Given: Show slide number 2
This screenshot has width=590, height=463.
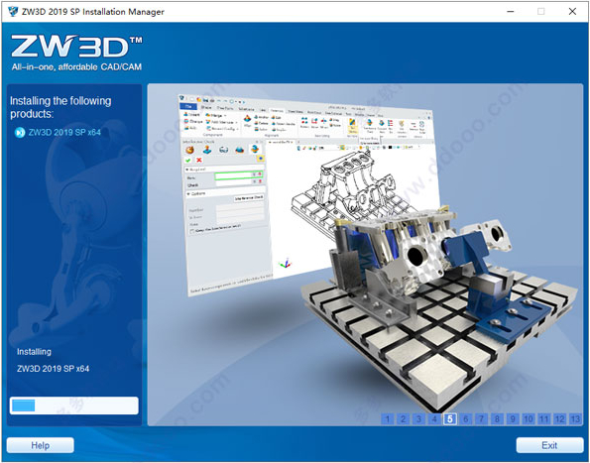Looking at the screenshot, I should click(403, 419).
